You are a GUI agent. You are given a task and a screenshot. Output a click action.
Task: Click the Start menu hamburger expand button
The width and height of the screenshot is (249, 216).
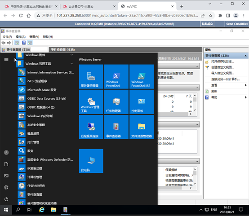tap(6, 60)
